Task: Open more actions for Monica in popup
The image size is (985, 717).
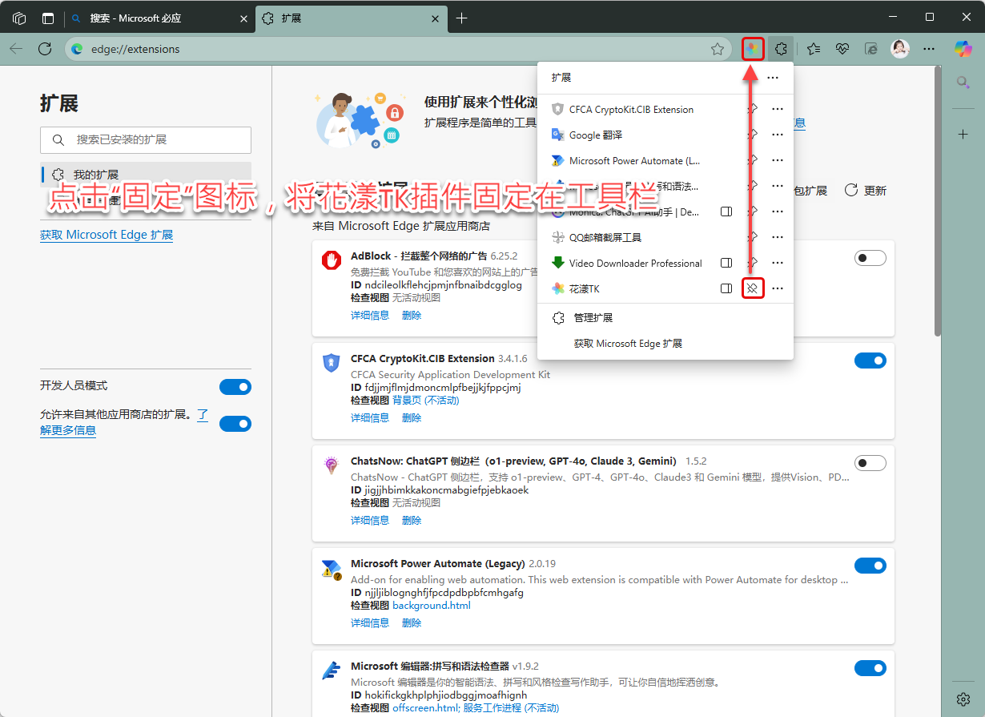Action: tap(777, 211)
